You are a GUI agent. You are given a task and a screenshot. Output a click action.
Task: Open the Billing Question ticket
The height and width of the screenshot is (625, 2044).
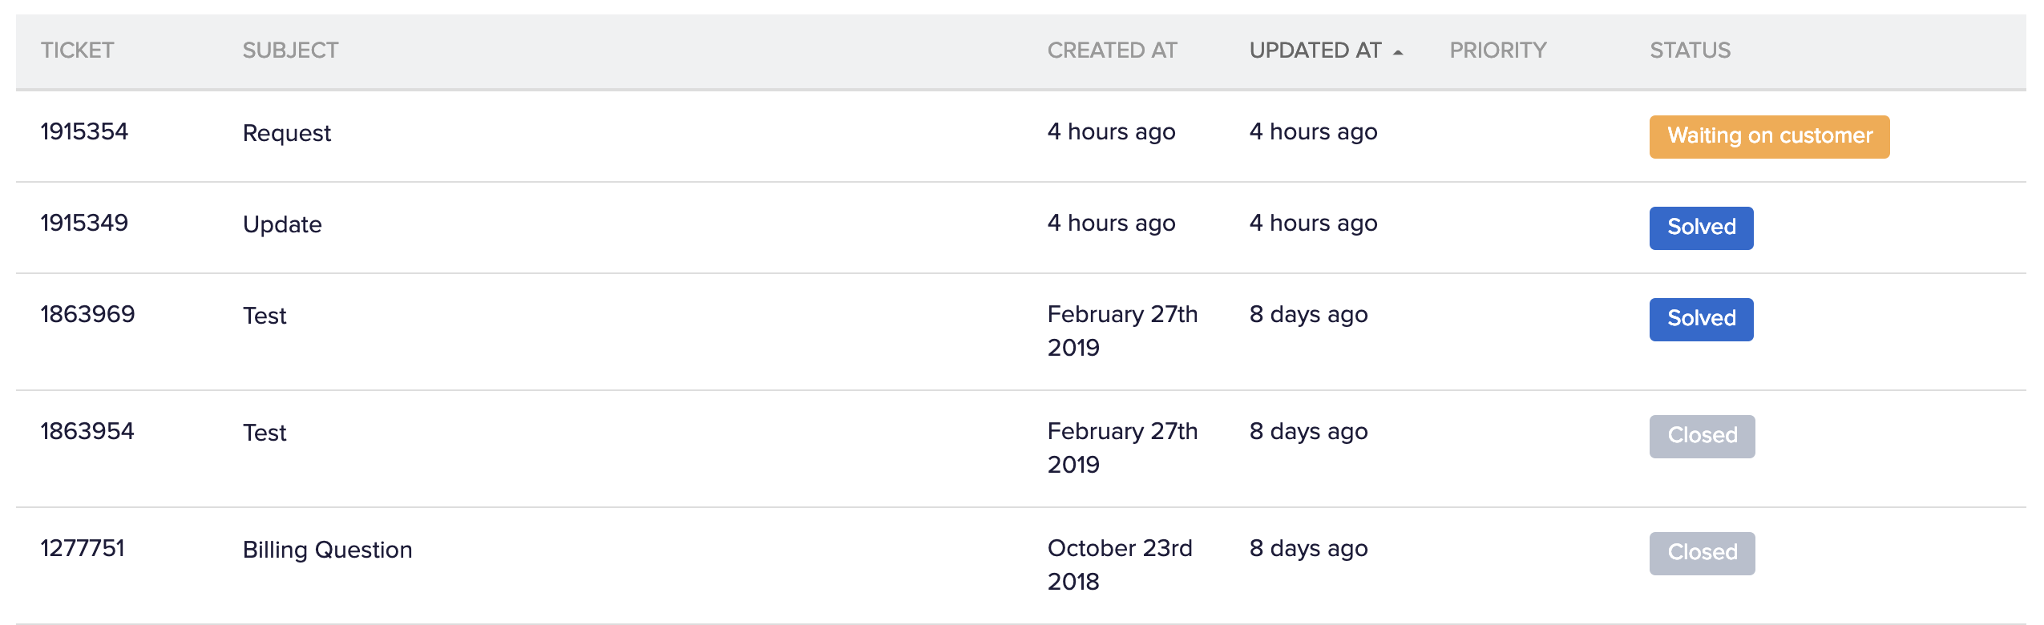[x=327, y=550]
